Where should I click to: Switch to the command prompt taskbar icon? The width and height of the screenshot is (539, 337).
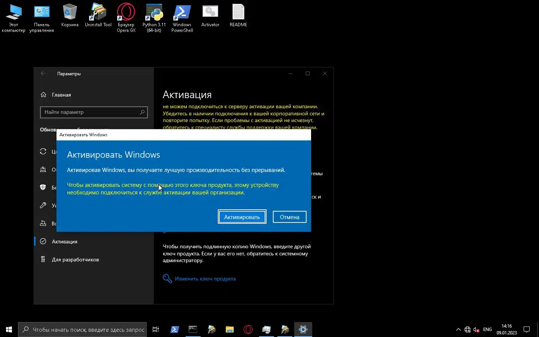point(193,330)
